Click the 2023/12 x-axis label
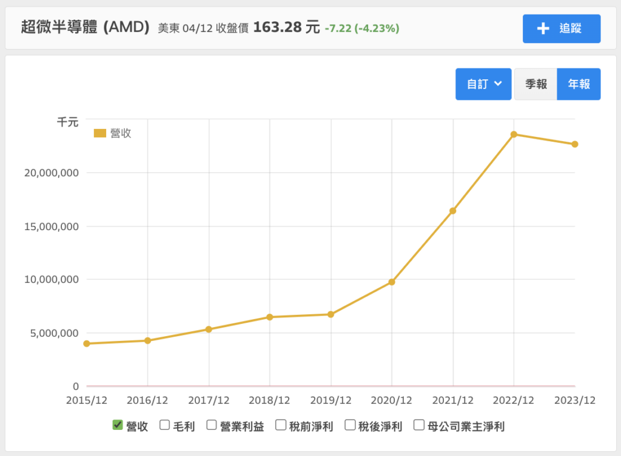The height and width of the screenshot is (456, 621). (x=575, y=401)
